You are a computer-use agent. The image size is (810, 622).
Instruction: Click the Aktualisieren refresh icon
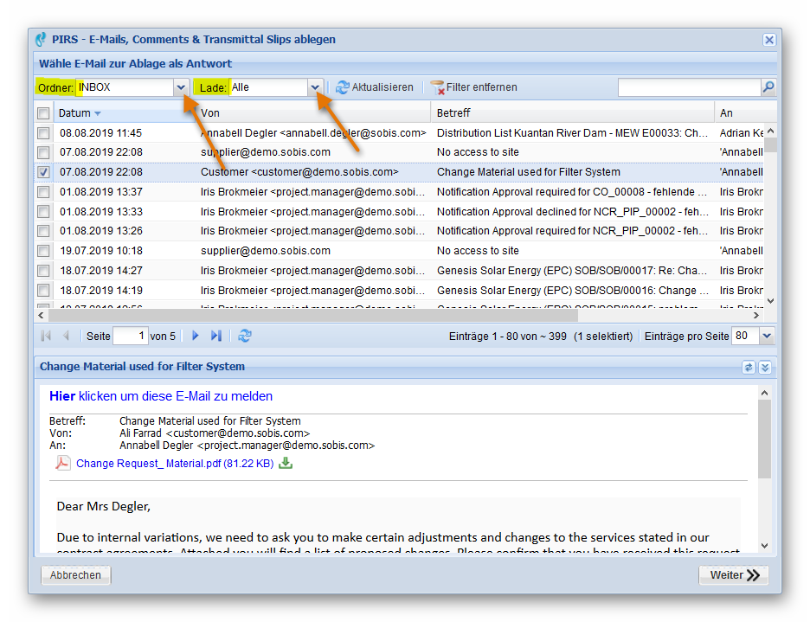(343, 87)
